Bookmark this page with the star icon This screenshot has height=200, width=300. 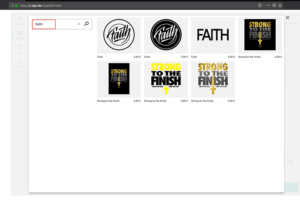(x=280, y=5)
